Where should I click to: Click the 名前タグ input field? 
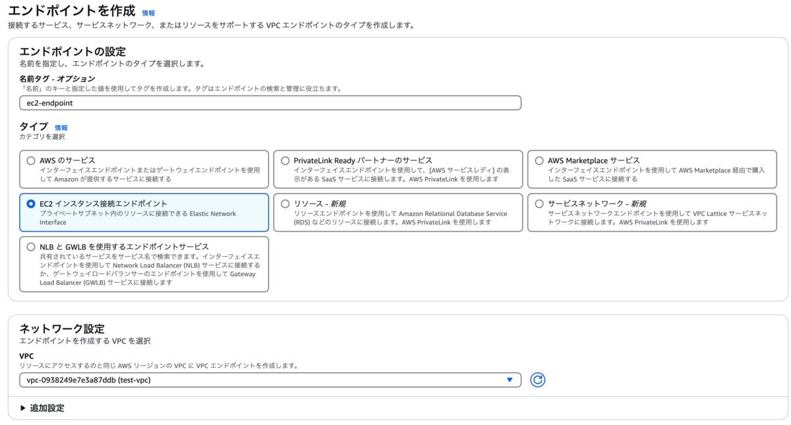(270, 103)
